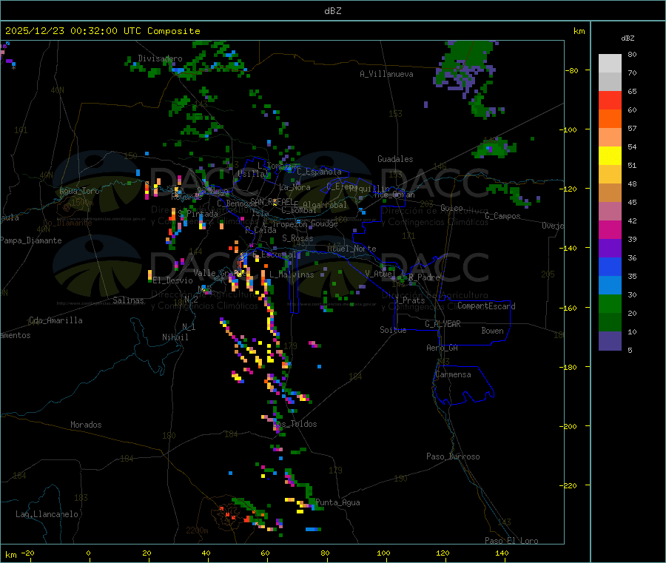Click the S_Rosas label
Image resolution: width=666 pixels, height=563 pixels.
click(x=297, y=238)
